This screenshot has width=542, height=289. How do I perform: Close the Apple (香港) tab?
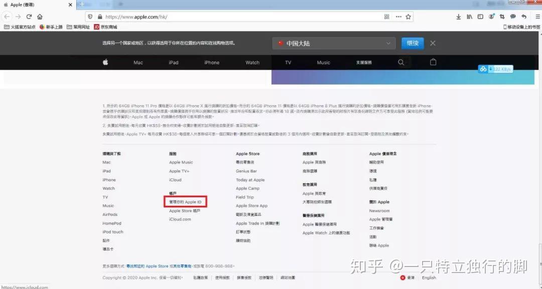click(x=71, y=5)
